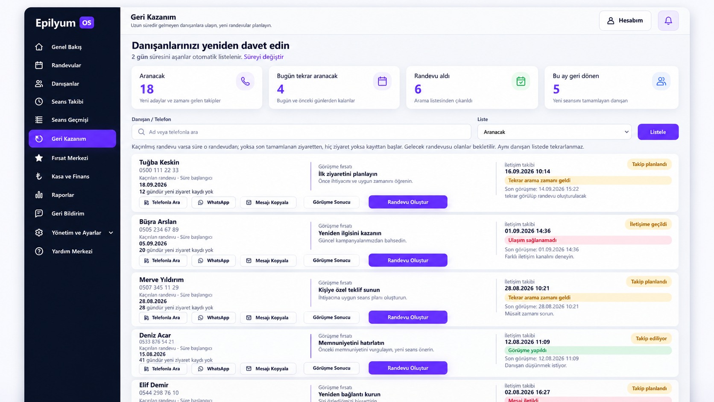
Task: Click the Yardım Merkezi question mark icon
Action: [x=39, y=251]
